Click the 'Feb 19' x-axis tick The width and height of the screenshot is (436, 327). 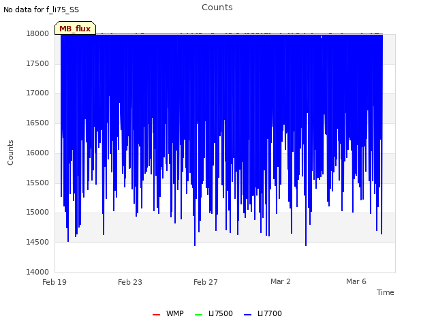54,282
